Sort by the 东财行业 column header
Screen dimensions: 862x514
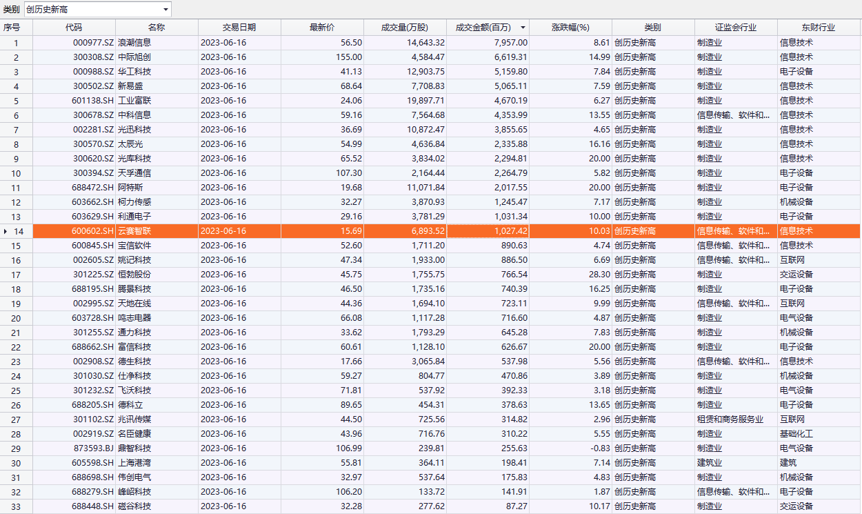tap(819, 28)
